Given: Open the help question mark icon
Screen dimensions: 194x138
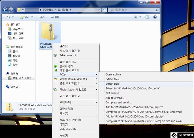Looking at the screenshot, I should 155,17.
